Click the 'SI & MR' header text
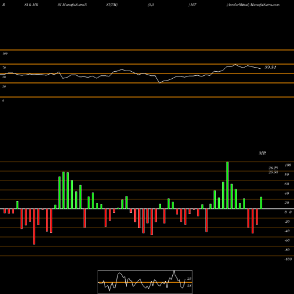 pyautogui.click(x=31, y=5)
